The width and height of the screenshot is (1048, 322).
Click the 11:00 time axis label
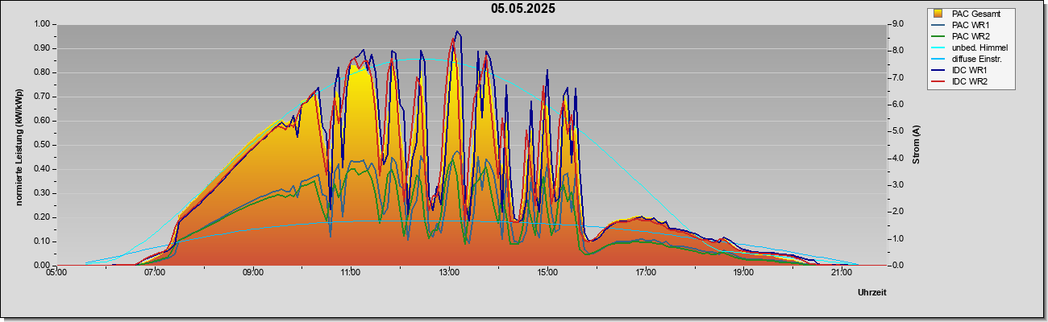pos(351,273)
